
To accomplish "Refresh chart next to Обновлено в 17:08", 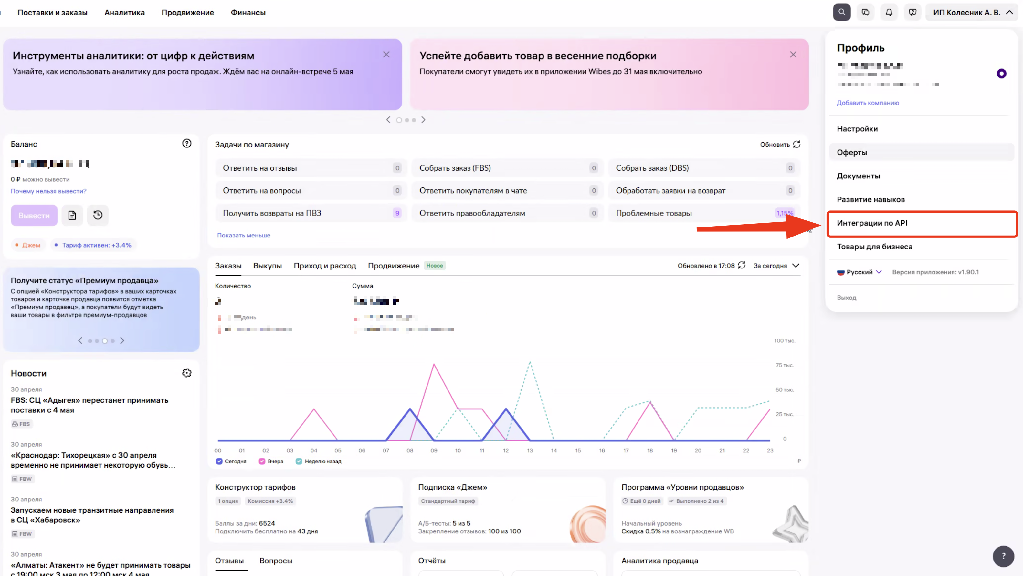I will point(742,265).
